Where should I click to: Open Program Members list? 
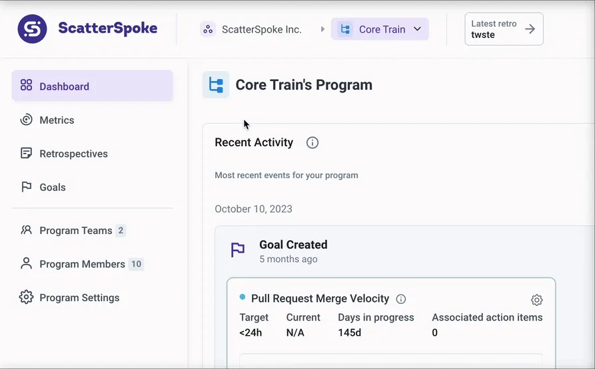[x=82, y=264]
